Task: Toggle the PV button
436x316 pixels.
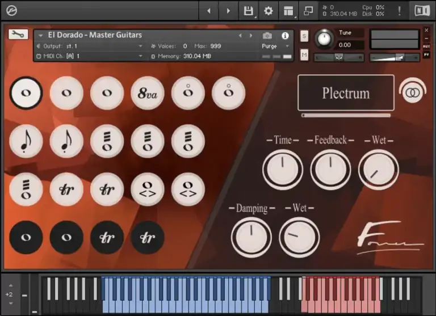Action: tap(426, 55)
